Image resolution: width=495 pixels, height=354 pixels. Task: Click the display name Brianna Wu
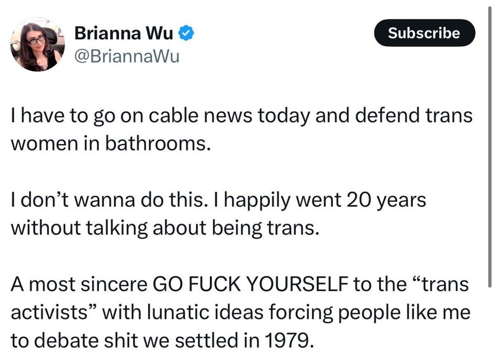pos(123,34)
